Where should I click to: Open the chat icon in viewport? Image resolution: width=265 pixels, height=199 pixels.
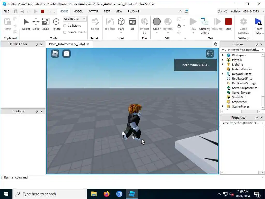click(67, 54)
